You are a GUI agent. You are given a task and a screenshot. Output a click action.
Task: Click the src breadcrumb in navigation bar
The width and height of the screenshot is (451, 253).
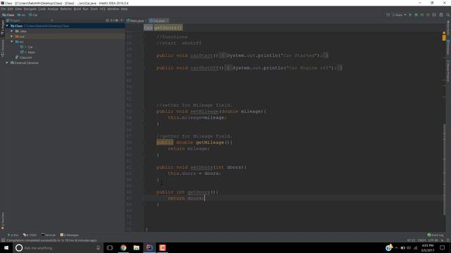pyautogui.click(x=21, y=15)
